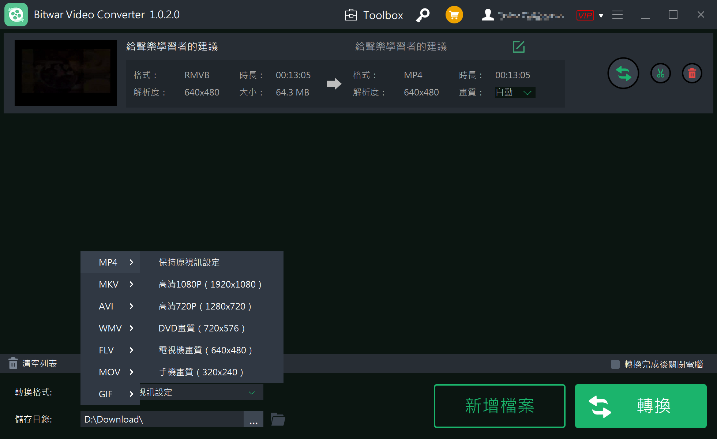Open the 轉換格式 dropdown arrow
This screenshot has width=717, height=439.
coord(252,393)
